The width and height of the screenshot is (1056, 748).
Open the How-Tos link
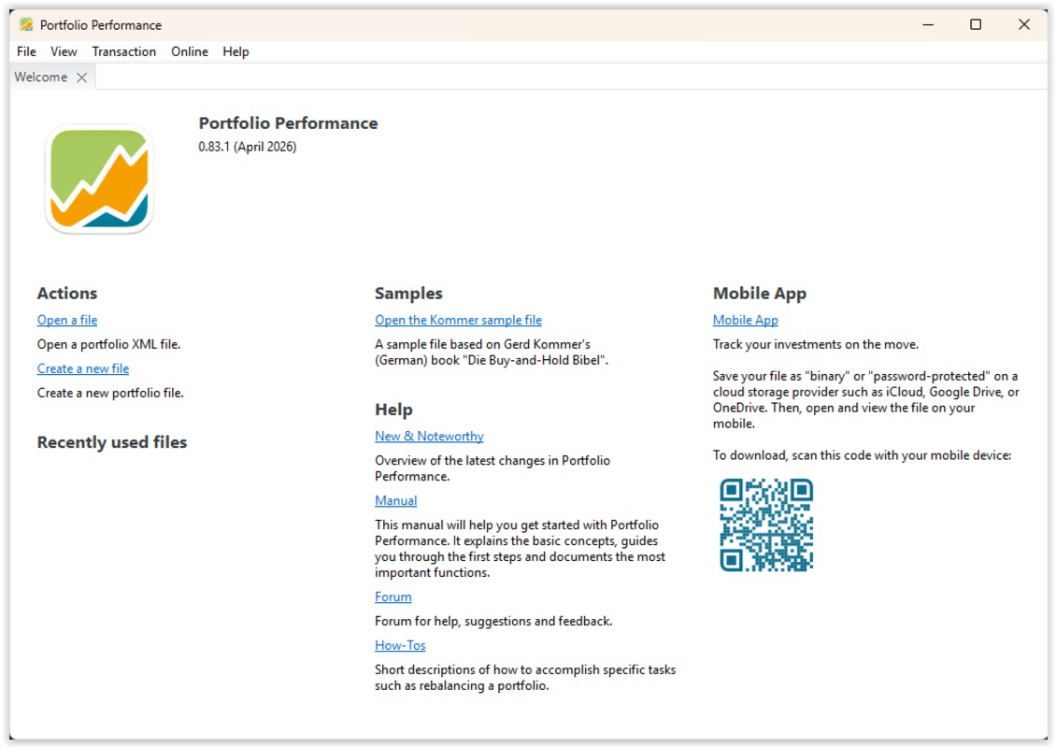(400, 645)
